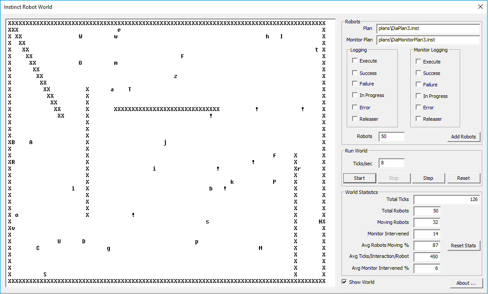Enable the Execute checkbox under Logging
488x294 pixels.
[x=355, y=61]
